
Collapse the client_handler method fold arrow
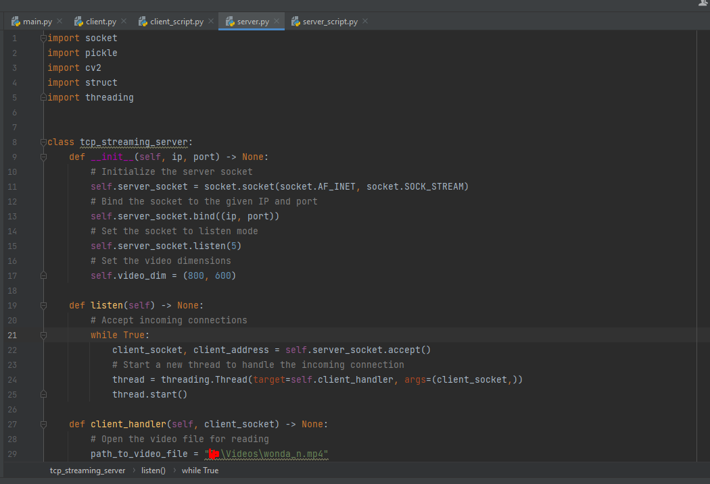coord(43,424)
